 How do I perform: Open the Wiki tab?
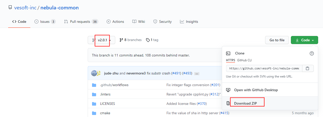[x=139, y=22]
